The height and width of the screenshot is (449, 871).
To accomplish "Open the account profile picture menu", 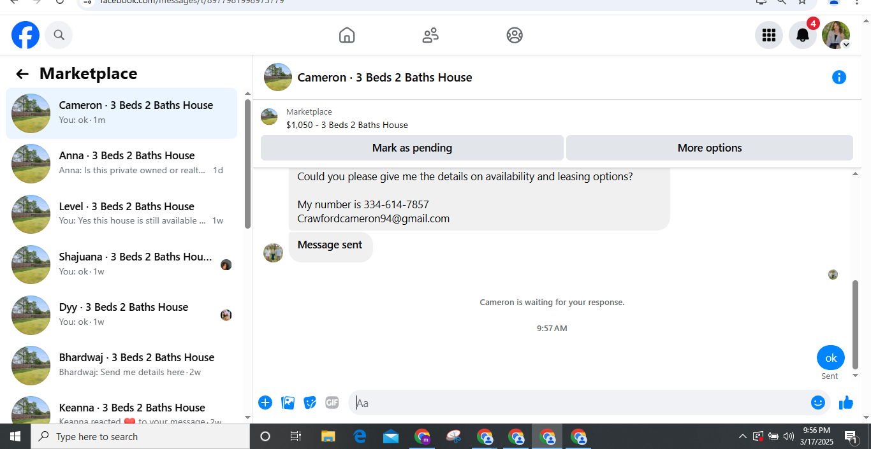I will click(x=836, y=35).
